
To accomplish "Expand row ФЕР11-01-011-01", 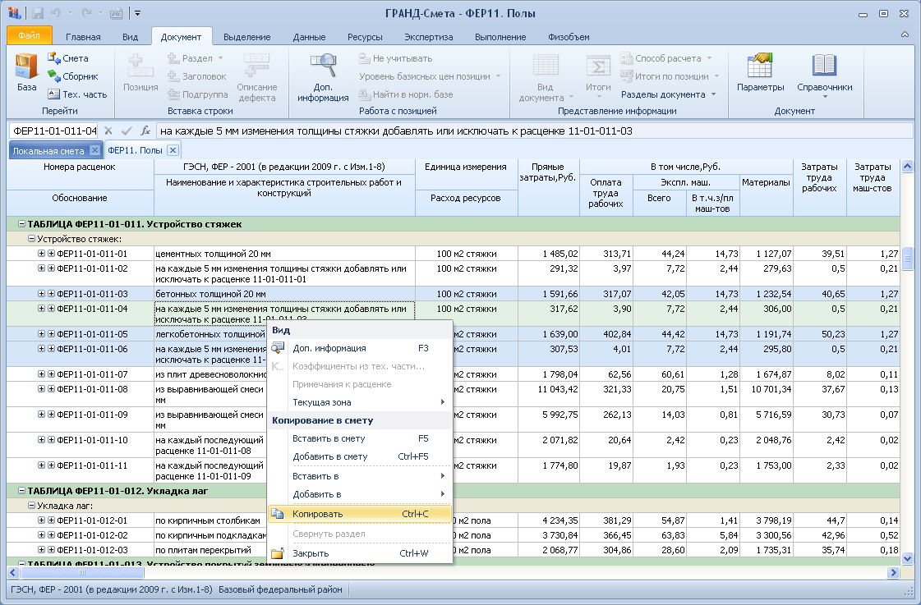I will pos(42,254).
